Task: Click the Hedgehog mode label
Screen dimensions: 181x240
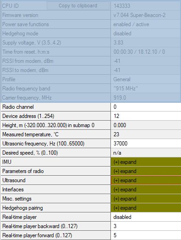Action: (x=20, y=33)
